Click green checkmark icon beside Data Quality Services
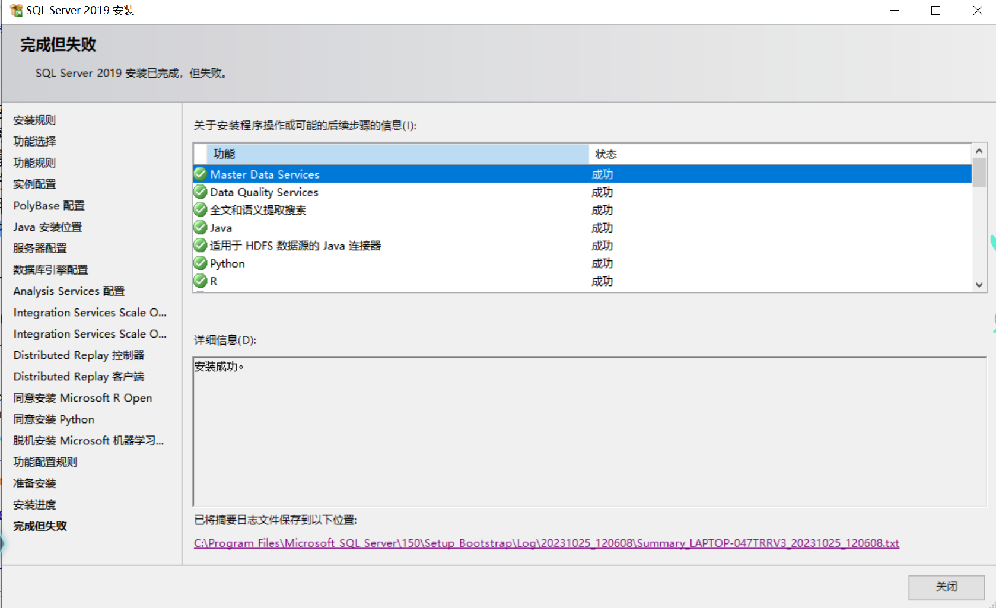Screen dimensions: 996x608 pyautogui.click(x=201, y=192)
